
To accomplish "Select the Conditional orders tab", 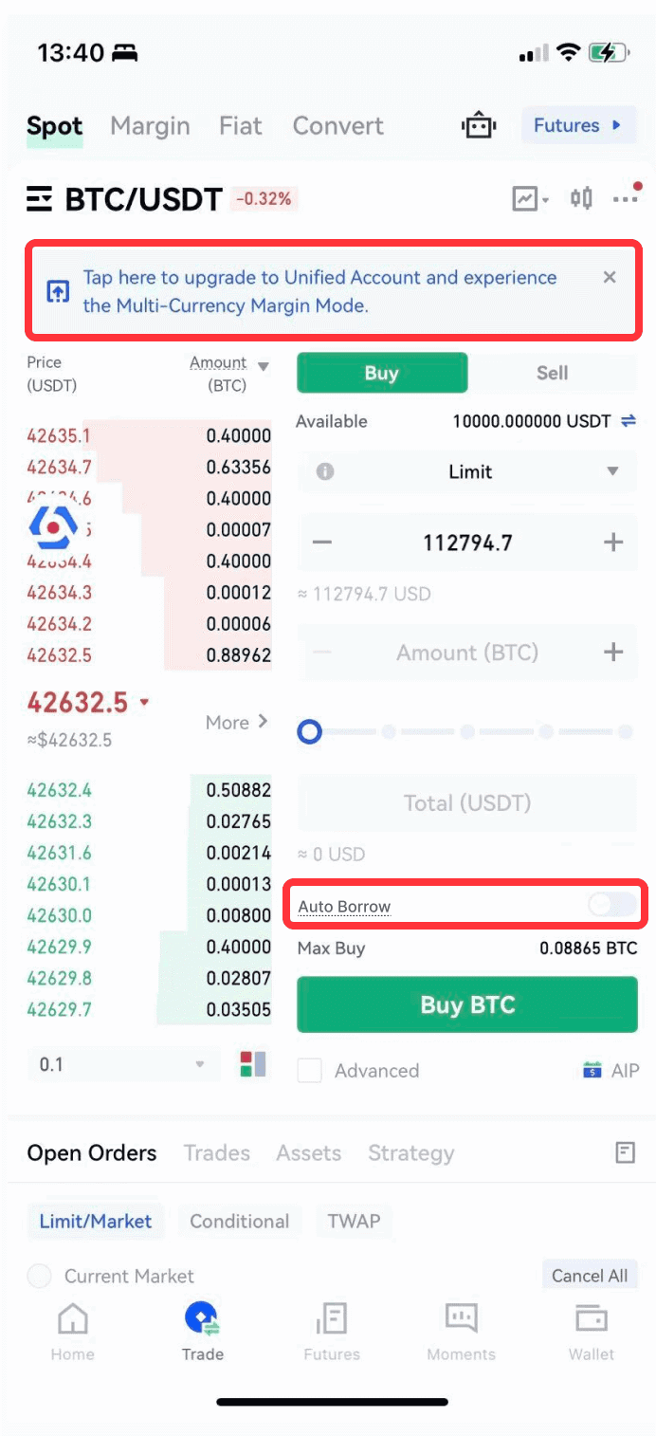I will (x=240, y=1221).
